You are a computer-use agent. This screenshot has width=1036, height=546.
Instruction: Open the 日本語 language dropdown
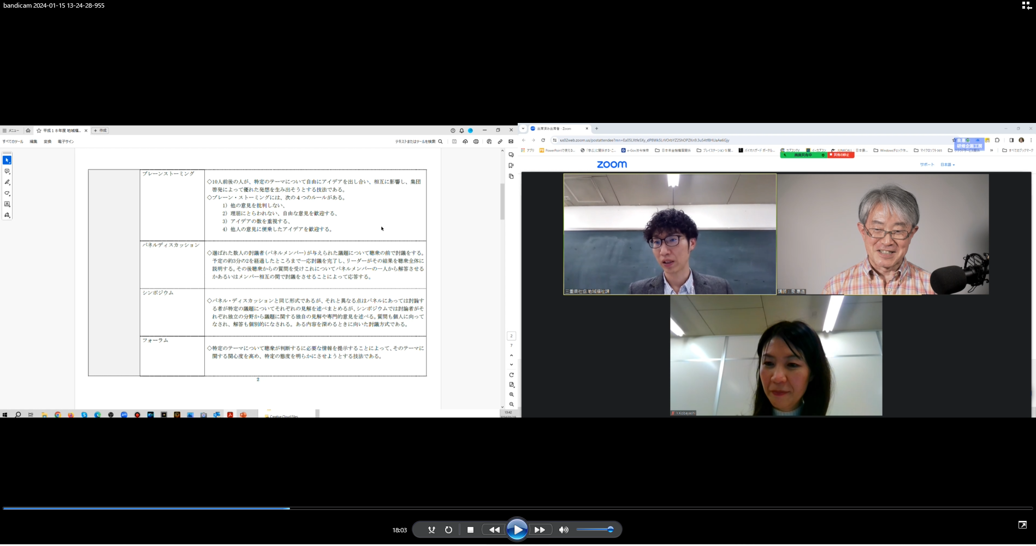948,165
